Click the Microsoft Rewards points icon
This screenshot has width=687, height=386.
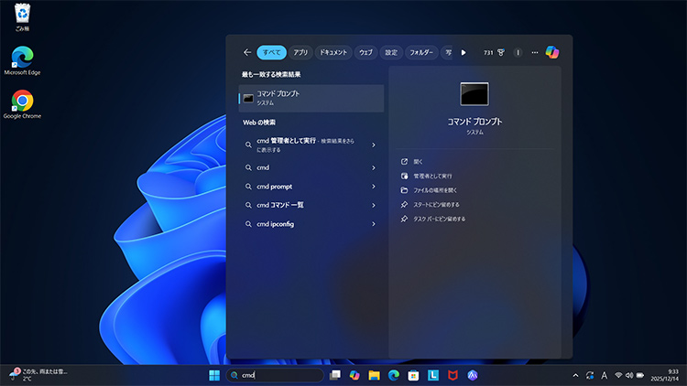501,52
